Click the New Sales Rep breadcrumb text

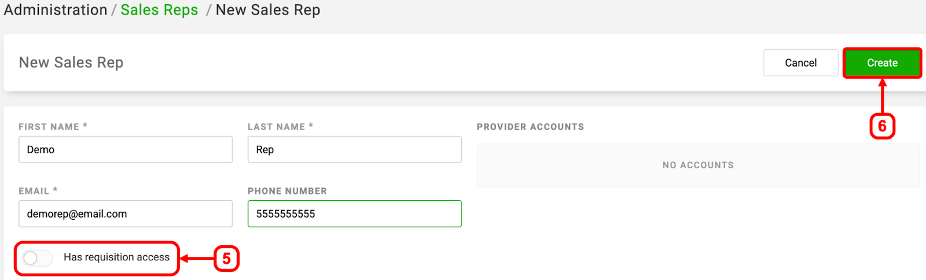(x=268, y=10)
